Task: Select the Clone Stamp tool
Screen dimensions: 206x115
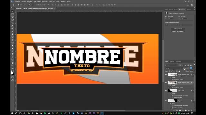Action: 13,34
